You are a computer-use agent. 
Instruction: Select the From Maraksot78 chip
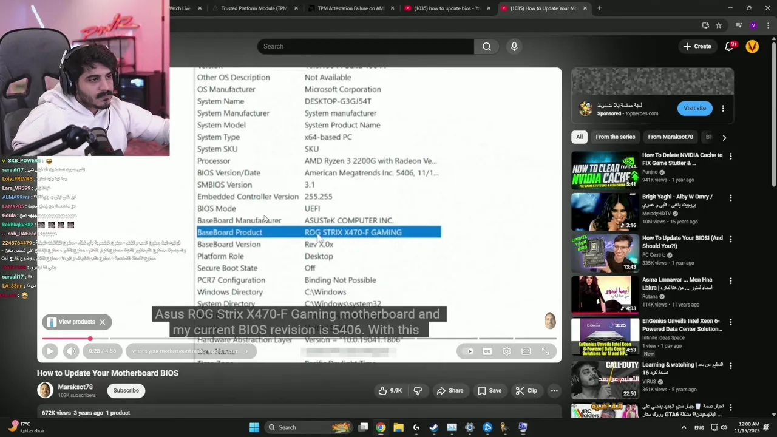(x=670, y=137)
